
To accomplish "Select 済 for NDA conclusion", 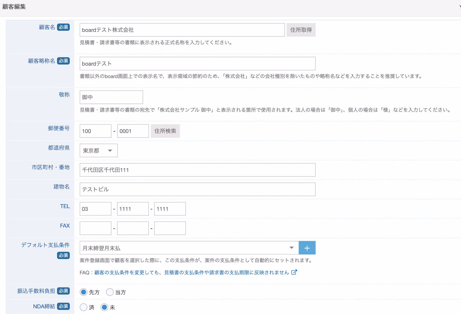I will tap(84, 307).
